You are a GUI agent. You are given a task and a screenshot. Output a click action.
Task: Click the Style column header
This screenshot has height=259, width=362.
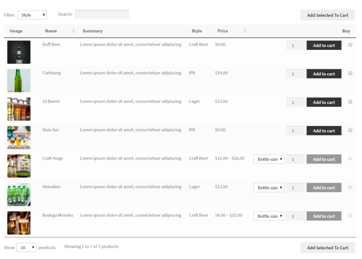pos(196,31)
